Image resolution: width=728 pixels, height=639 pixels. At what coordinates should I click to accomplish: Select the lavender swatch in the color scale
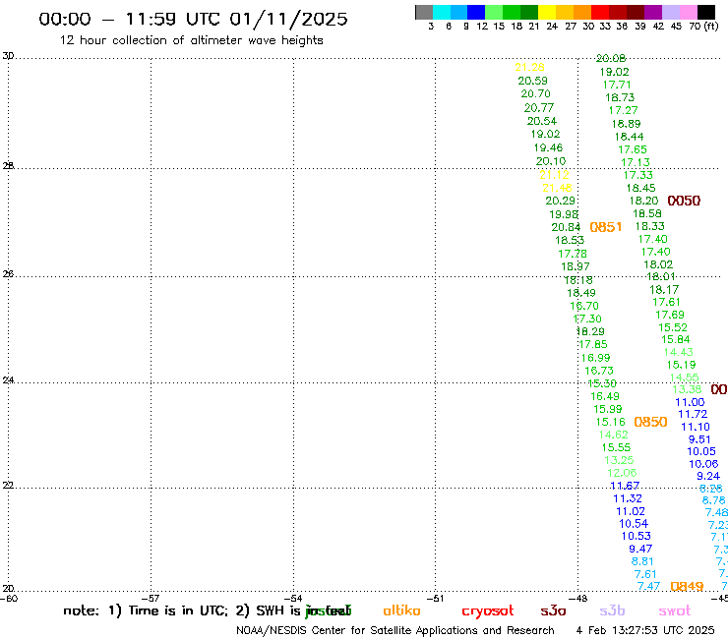(670, 12)
